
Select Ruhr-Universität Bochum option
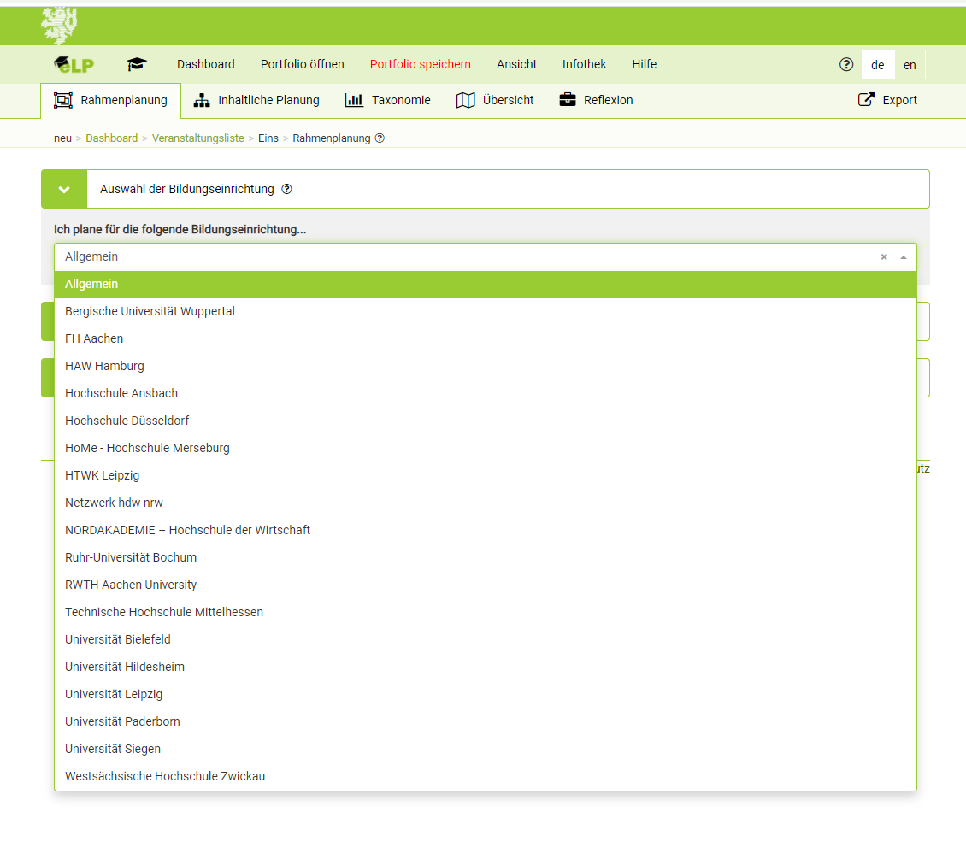click(x=486, y=557)
